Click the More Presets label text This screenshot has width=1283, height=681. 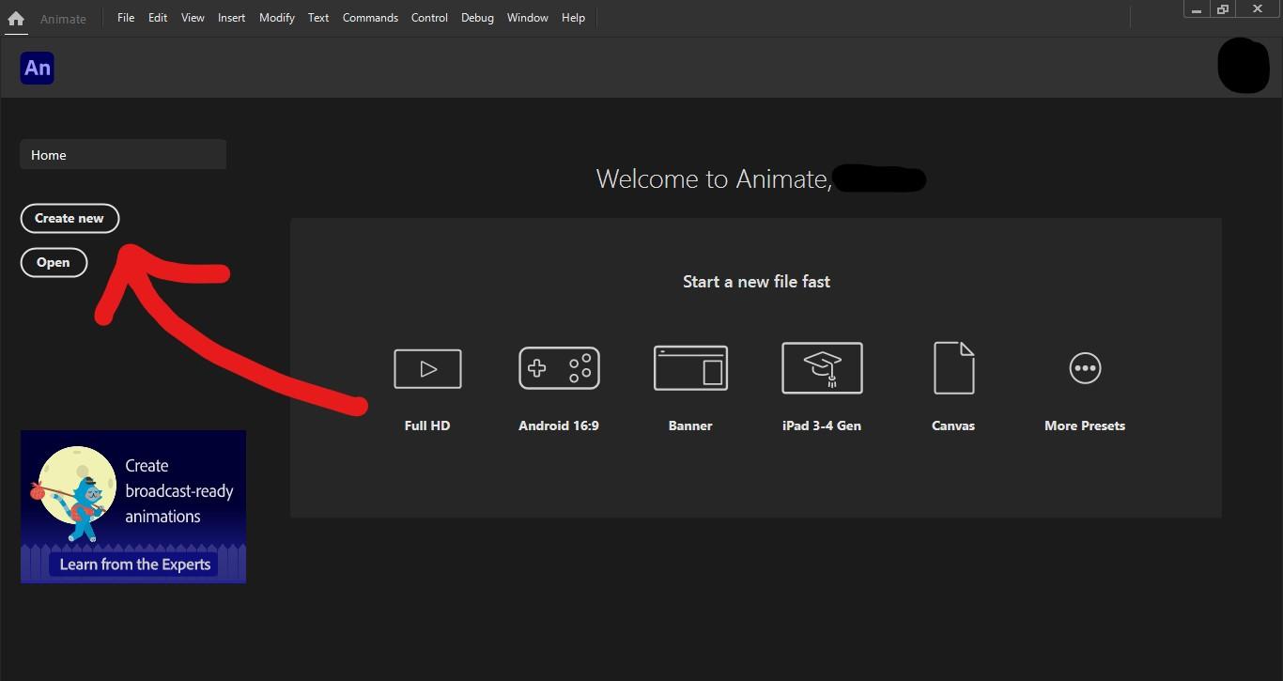coord(1085,426)
